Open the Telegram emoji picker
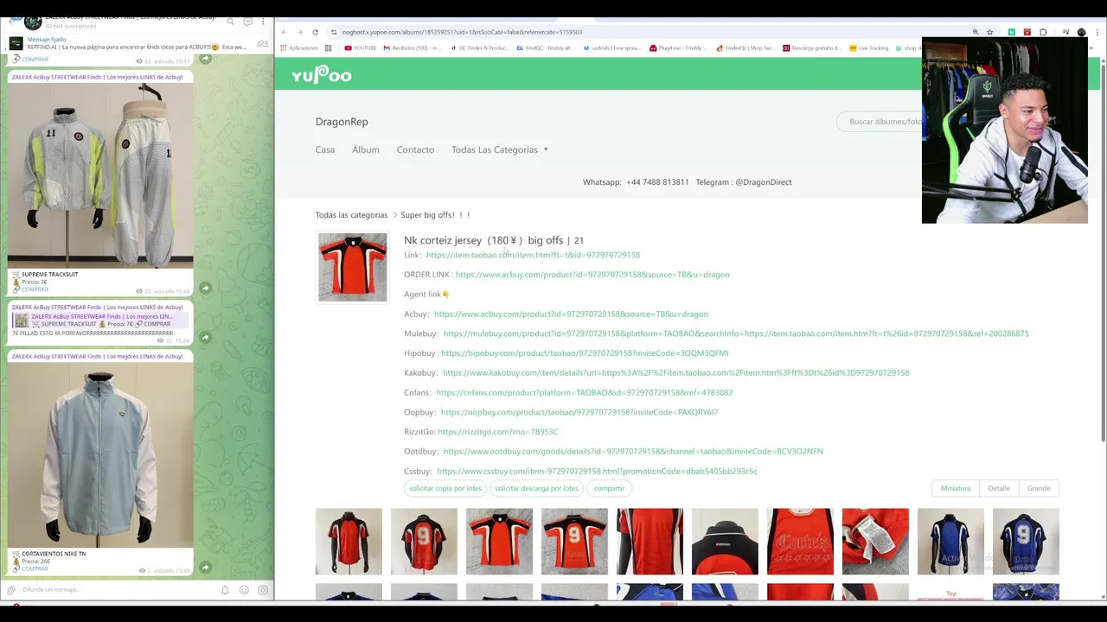 coord(244,590)
